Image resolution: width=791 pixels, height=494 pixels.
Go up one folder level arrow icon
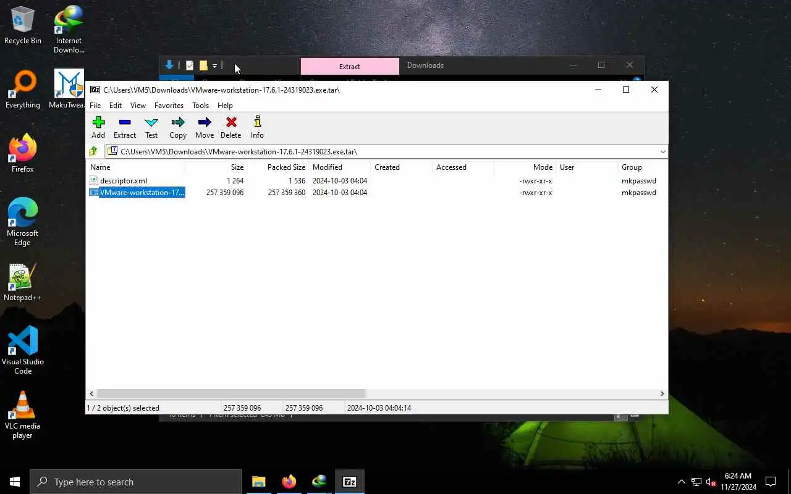click(x=93, y=151)
